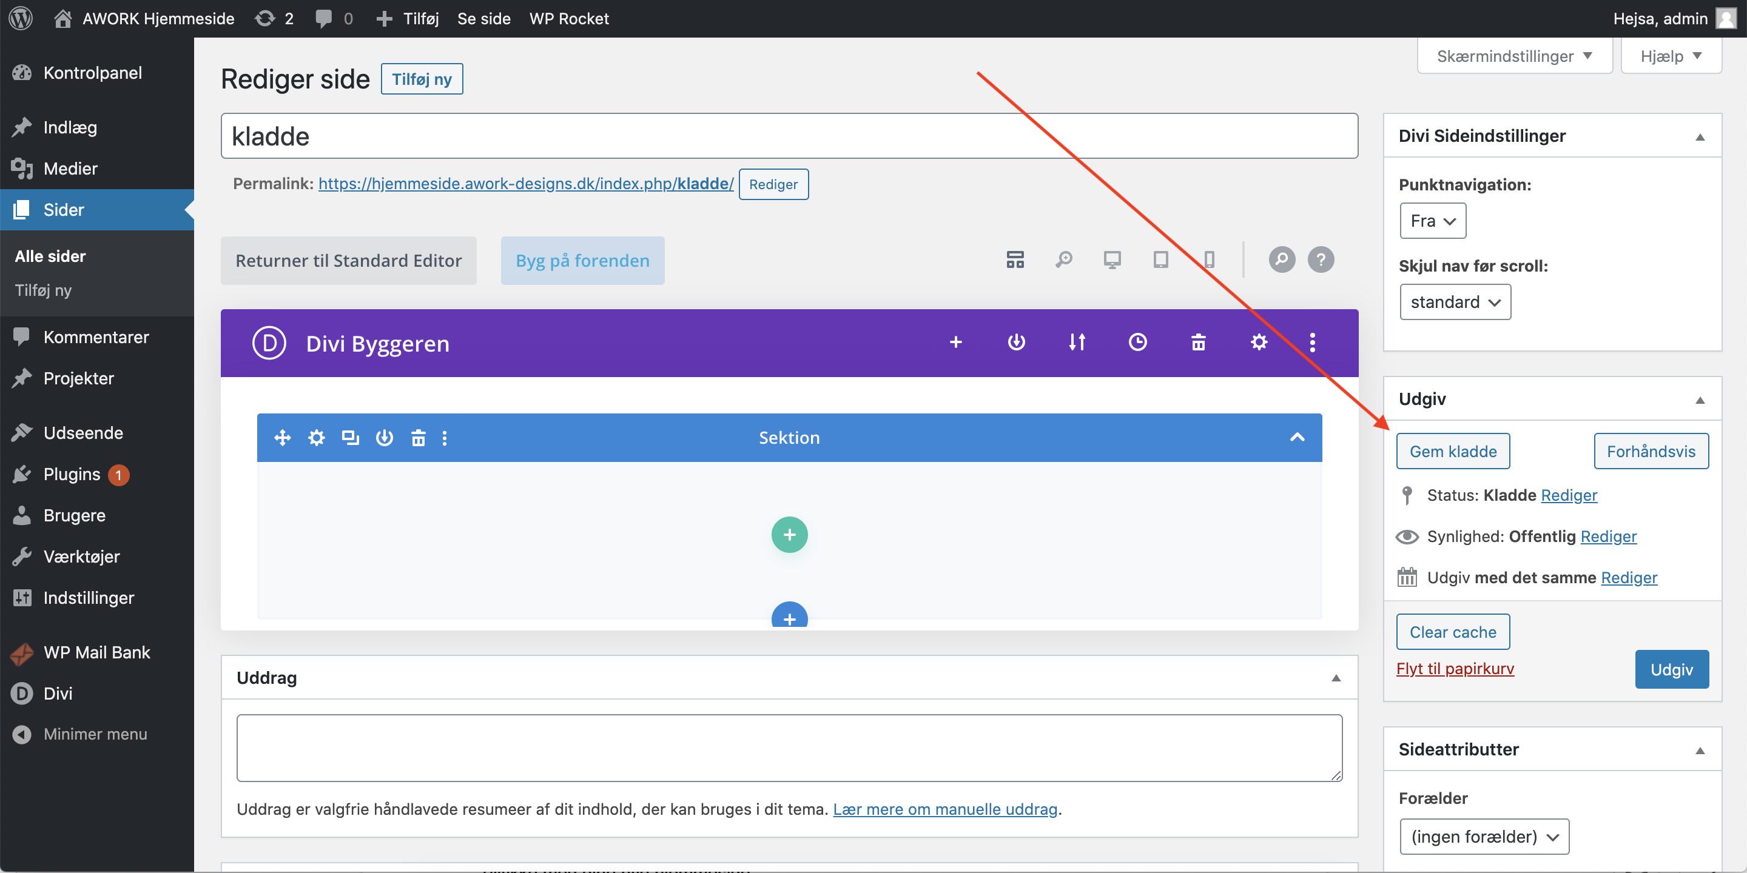1747x873 pixels.
Task: Click Gem kladde button
Action: click(1453, 452)
